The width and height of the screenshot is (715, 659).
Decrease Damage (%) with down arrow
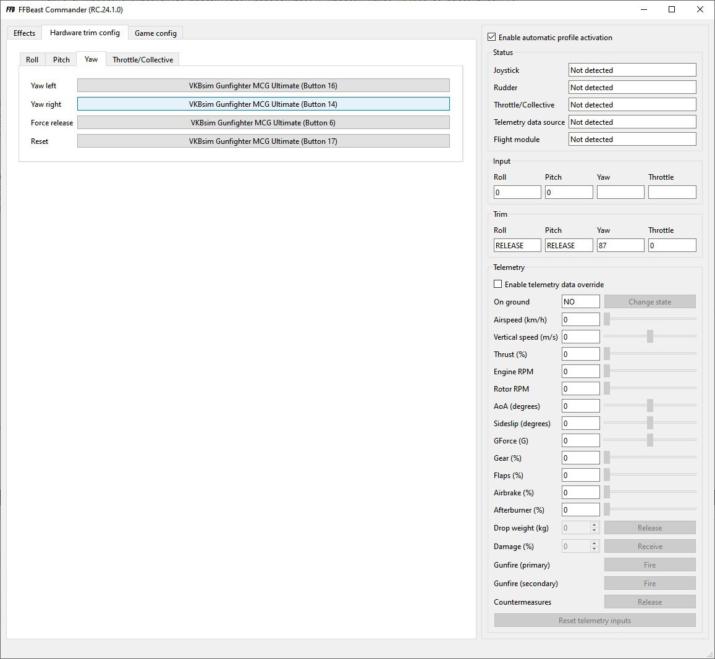click(x=594, y=549)
